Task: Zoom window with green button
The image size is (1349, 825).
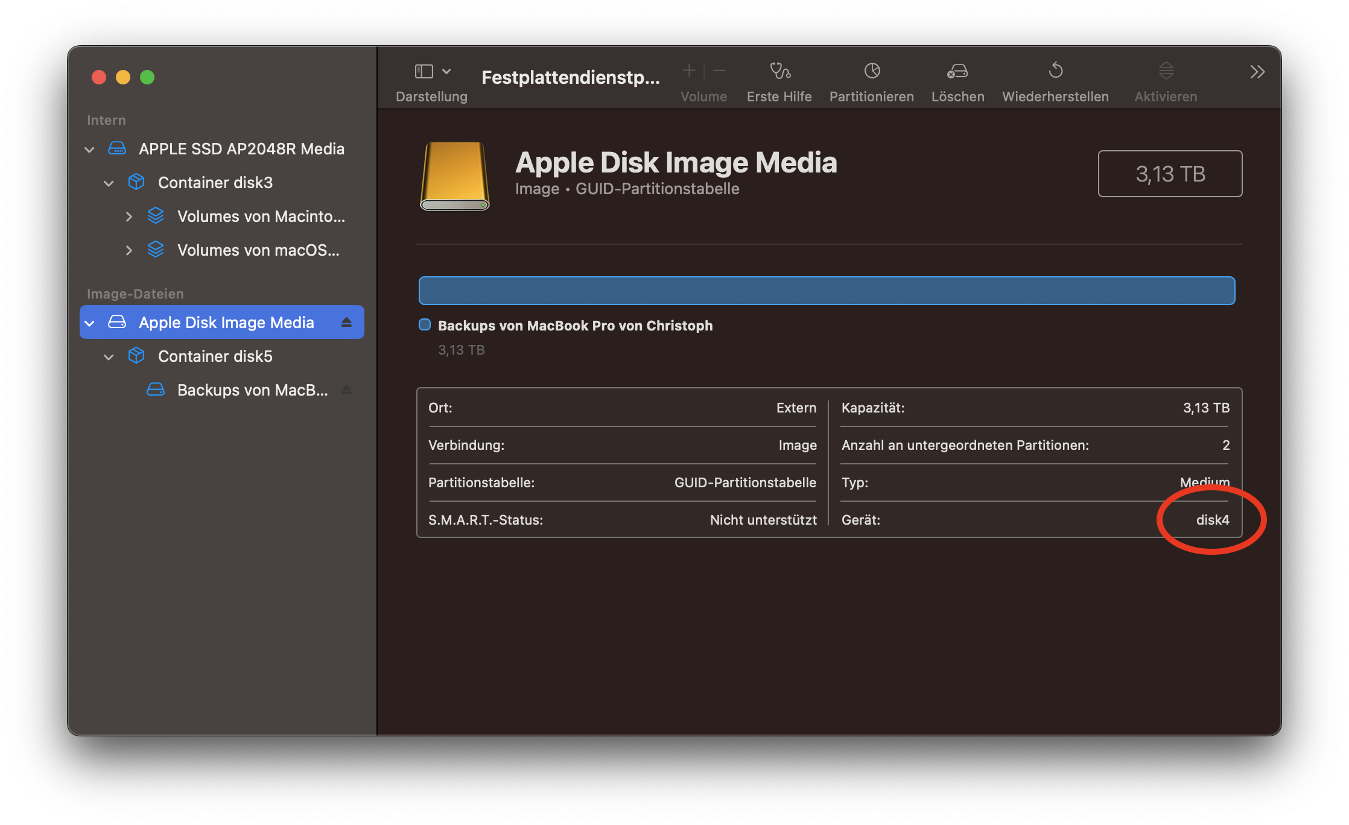Action: coord(147,77)
